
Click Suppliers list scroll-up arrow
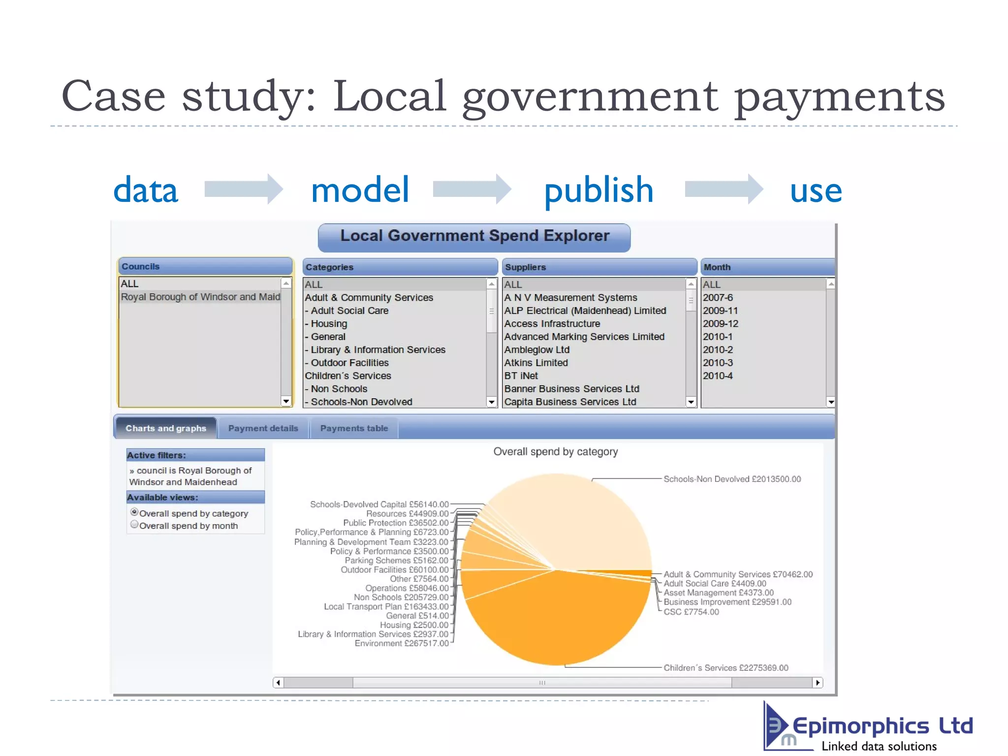(x=691, y=284)
